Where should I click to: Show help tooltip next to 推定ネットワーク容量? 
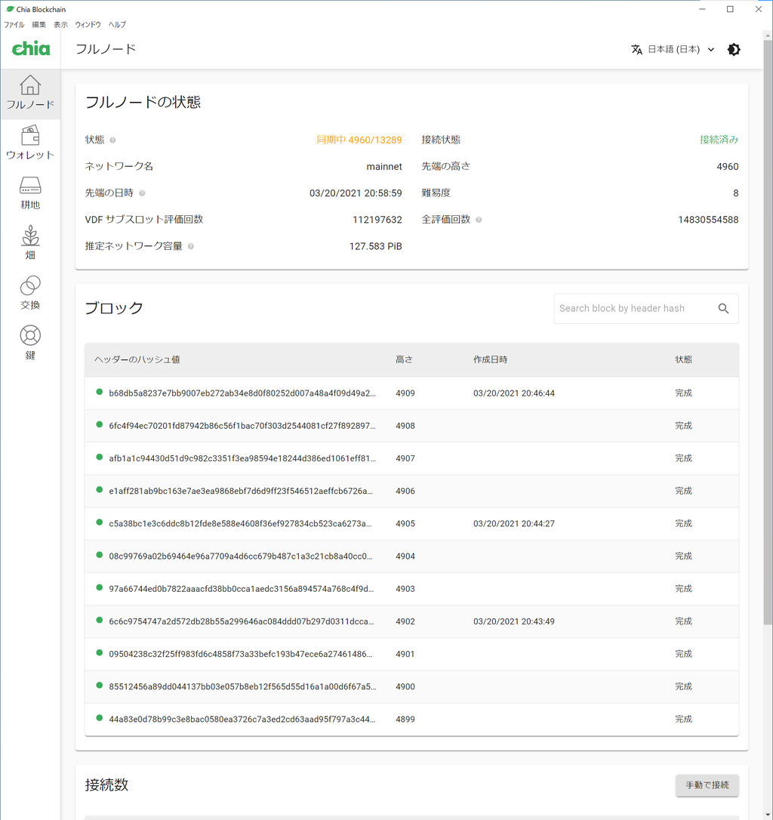(x=191, y=247)
